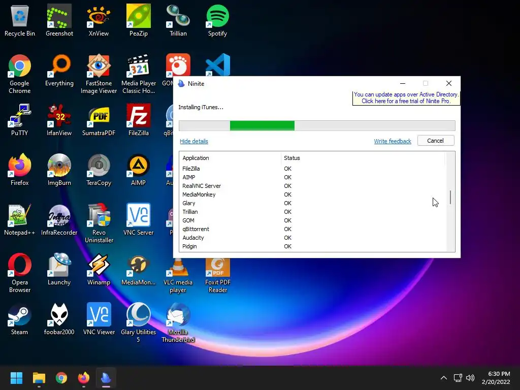Click the Firefox desktop shortcut
Image resolution: width=520 pixels, height=390 pixels.
[x=20, y=170]
